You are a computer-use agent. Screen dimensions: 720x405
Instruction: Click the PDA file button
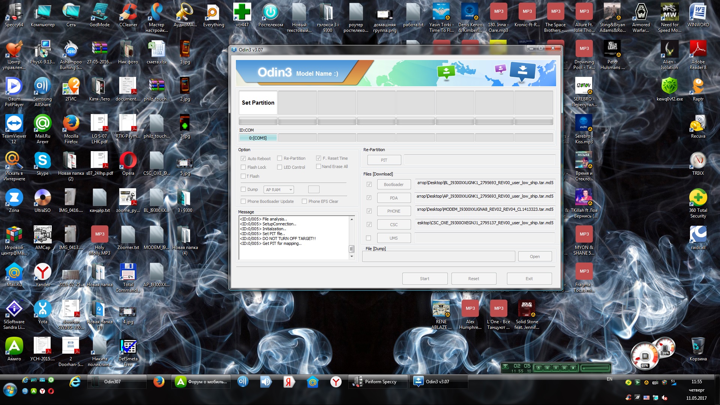coord(394,198)
